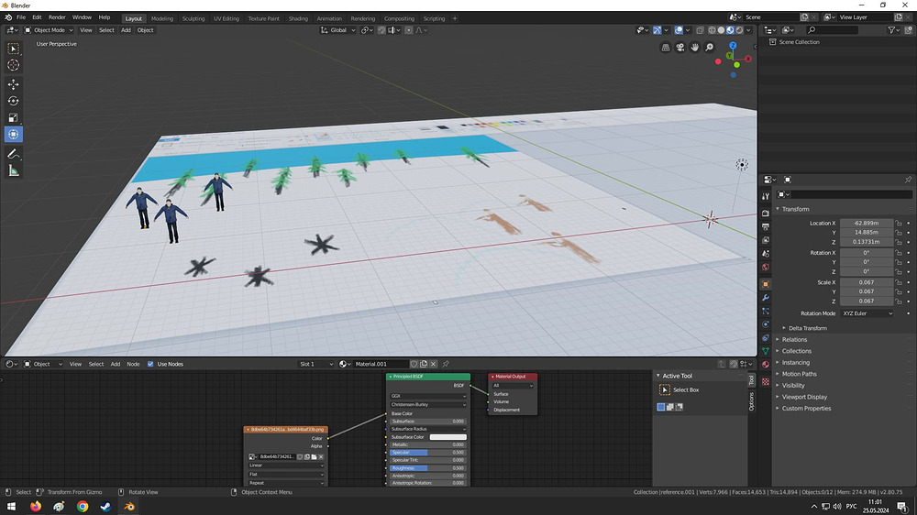917x515 pixels.
Task: Open the Render menu
Action: [x=57, y=17]
